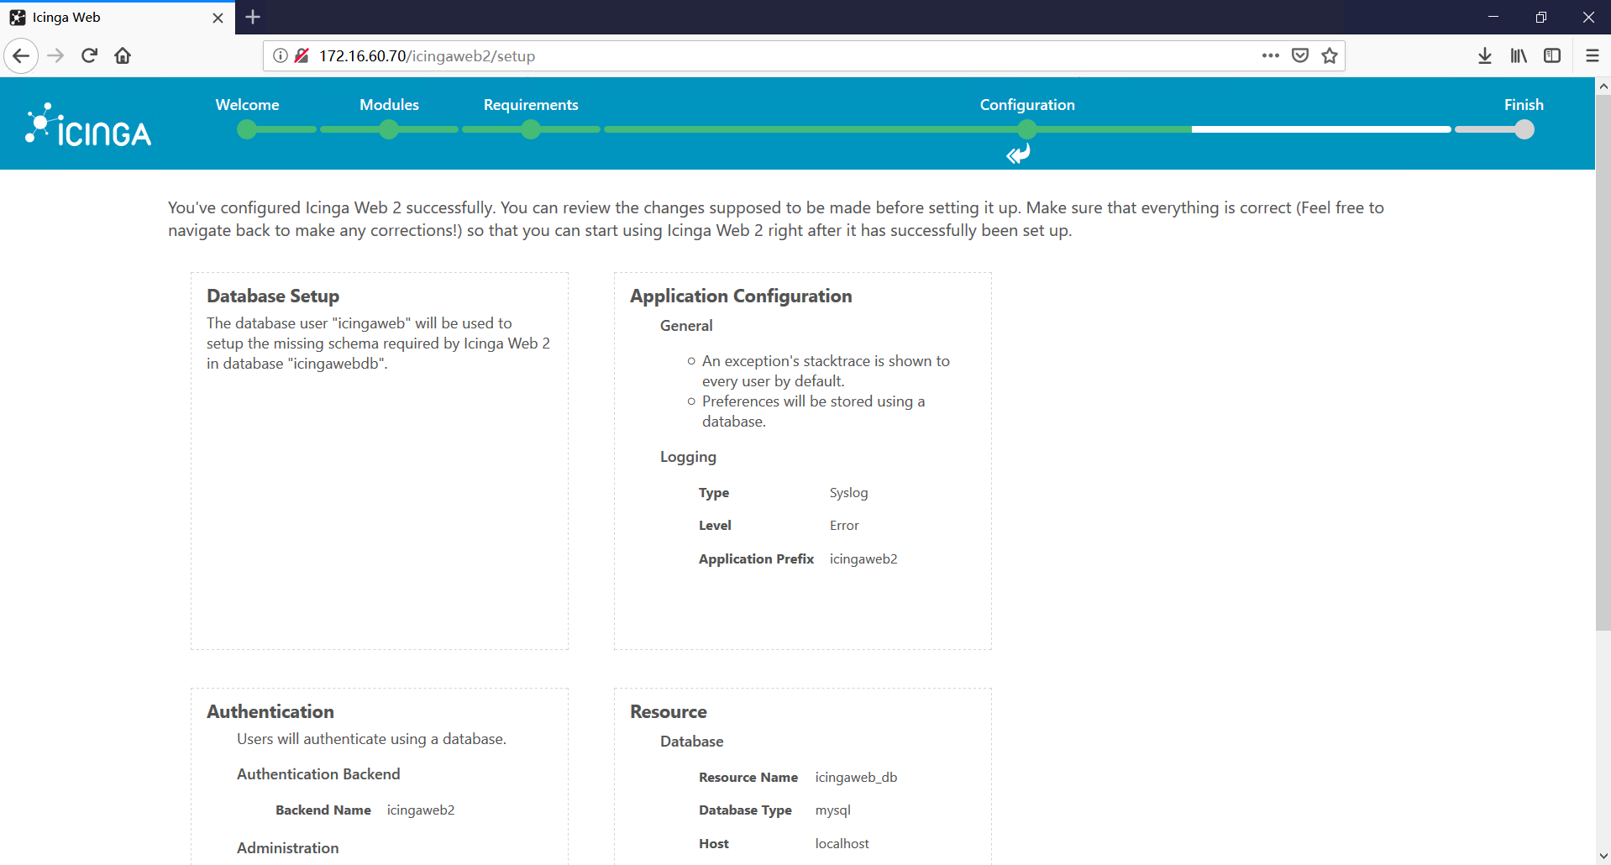
Task: Go to the Welcome wizard step
Action: 247,105
